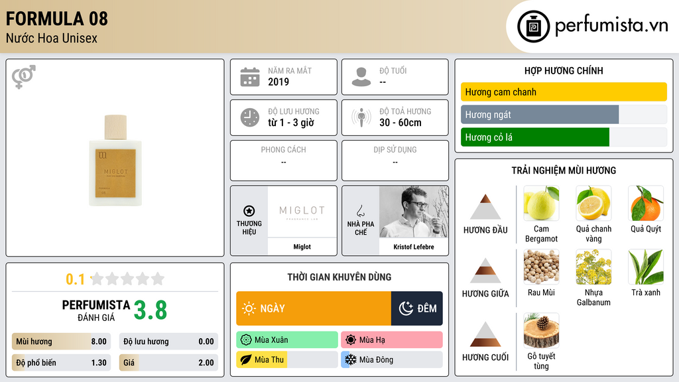Click the 'từ 1 - 3 giờ' longevity value
679x382 pixels.
(x=291, y=123)
